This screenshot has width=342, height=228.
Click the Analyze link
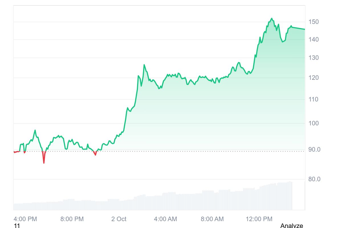291,226
